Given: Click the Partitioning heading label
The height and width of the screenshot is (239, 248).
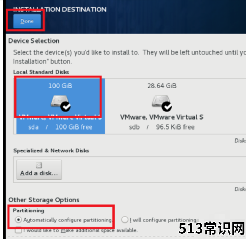Looking at the screenshot, I should 29,211.
